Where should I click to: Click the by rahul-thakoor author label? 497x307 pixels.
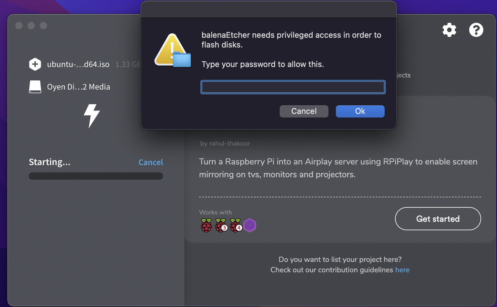pos(225,143)
